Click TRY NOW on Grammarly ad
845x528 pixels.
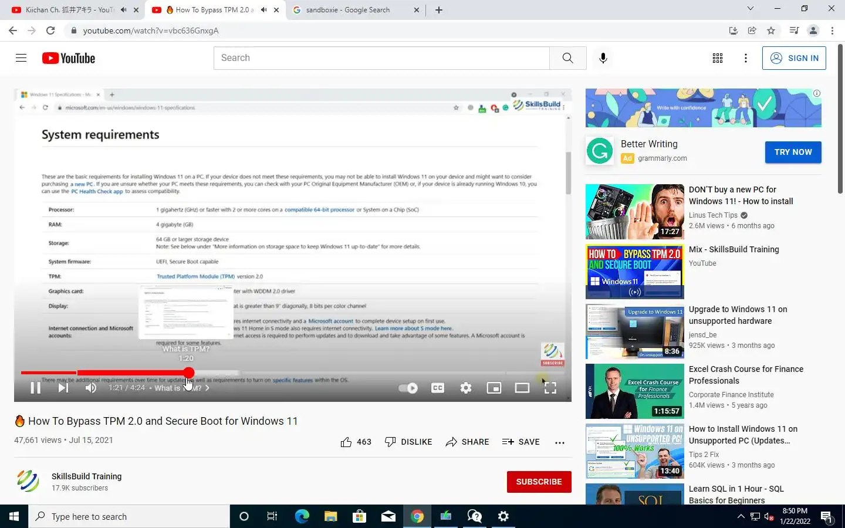[793, 152]
